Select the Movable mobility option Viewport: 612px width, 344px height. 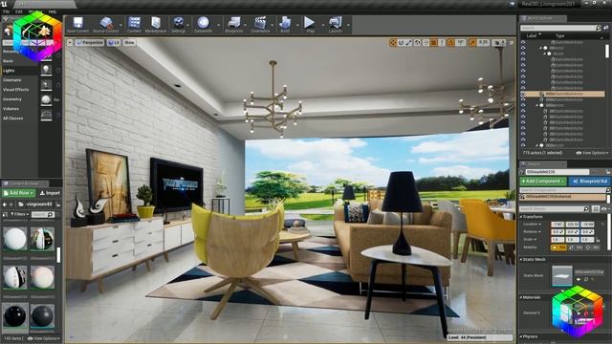[593, 247]
